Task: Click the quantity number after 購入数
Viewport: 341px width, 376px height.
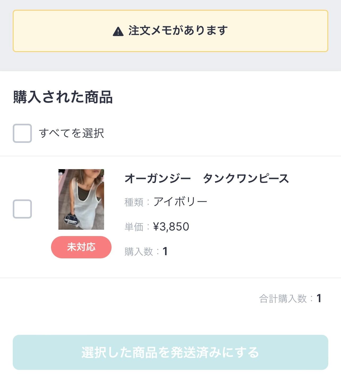Action: point(165,251)
